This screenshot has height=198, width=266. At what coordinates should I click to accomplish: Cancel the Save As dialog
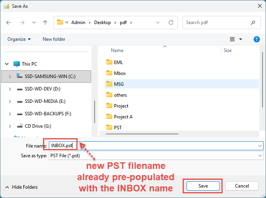pos(242,186)
